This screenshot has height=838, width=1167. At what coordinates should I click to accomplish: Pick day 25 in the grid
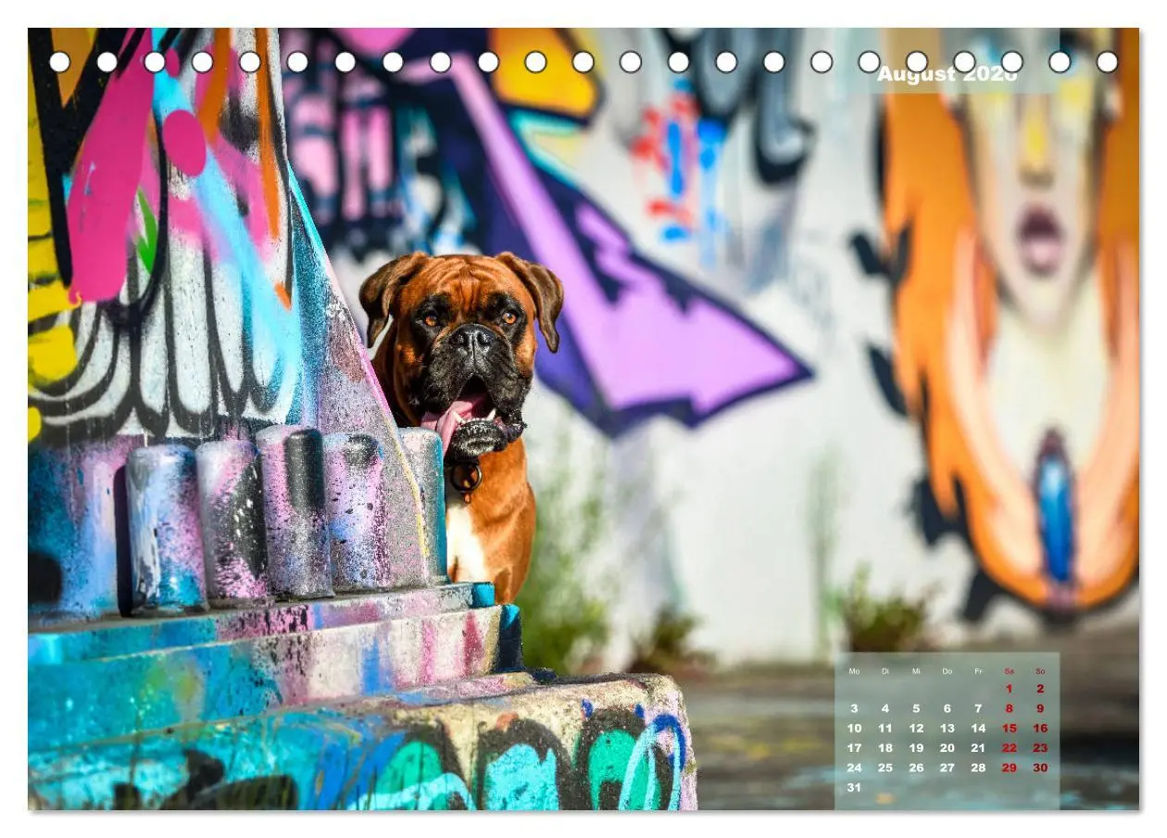[885, 768]
